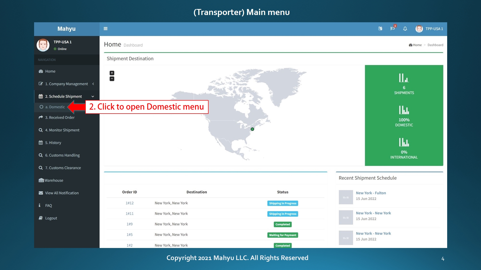Open 3. Received Order menu
481x270 pixels.
(67, 117)
